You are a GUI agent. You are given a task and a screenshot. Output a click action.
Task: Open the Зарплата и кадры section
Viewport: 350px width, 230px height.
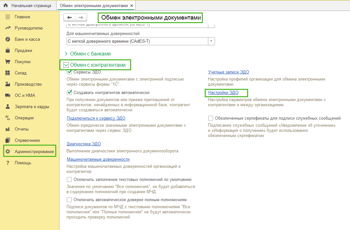coord(32,106)
